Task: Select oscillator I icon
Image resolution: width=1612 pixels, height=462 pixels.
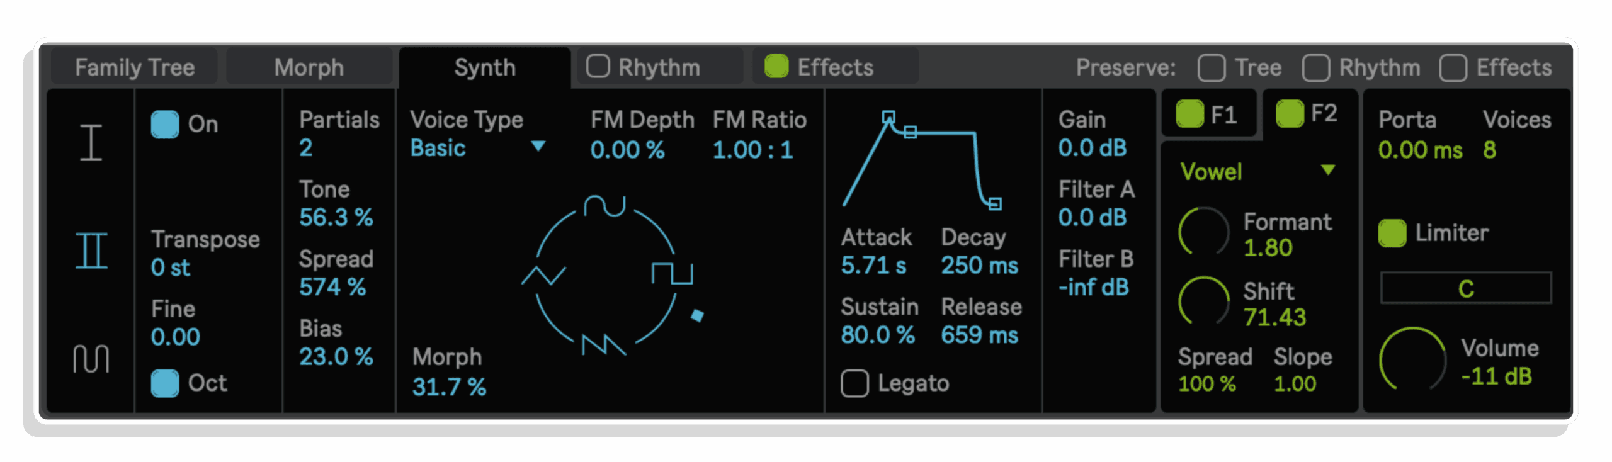Action: 91,142
